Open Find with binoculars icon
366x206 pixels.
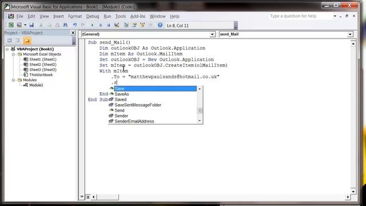point(65,25)
